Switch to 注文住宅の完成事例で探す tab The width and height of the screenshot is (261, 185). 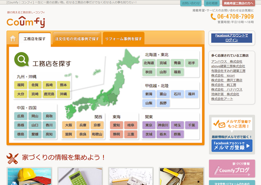click(x=77, y=39)
